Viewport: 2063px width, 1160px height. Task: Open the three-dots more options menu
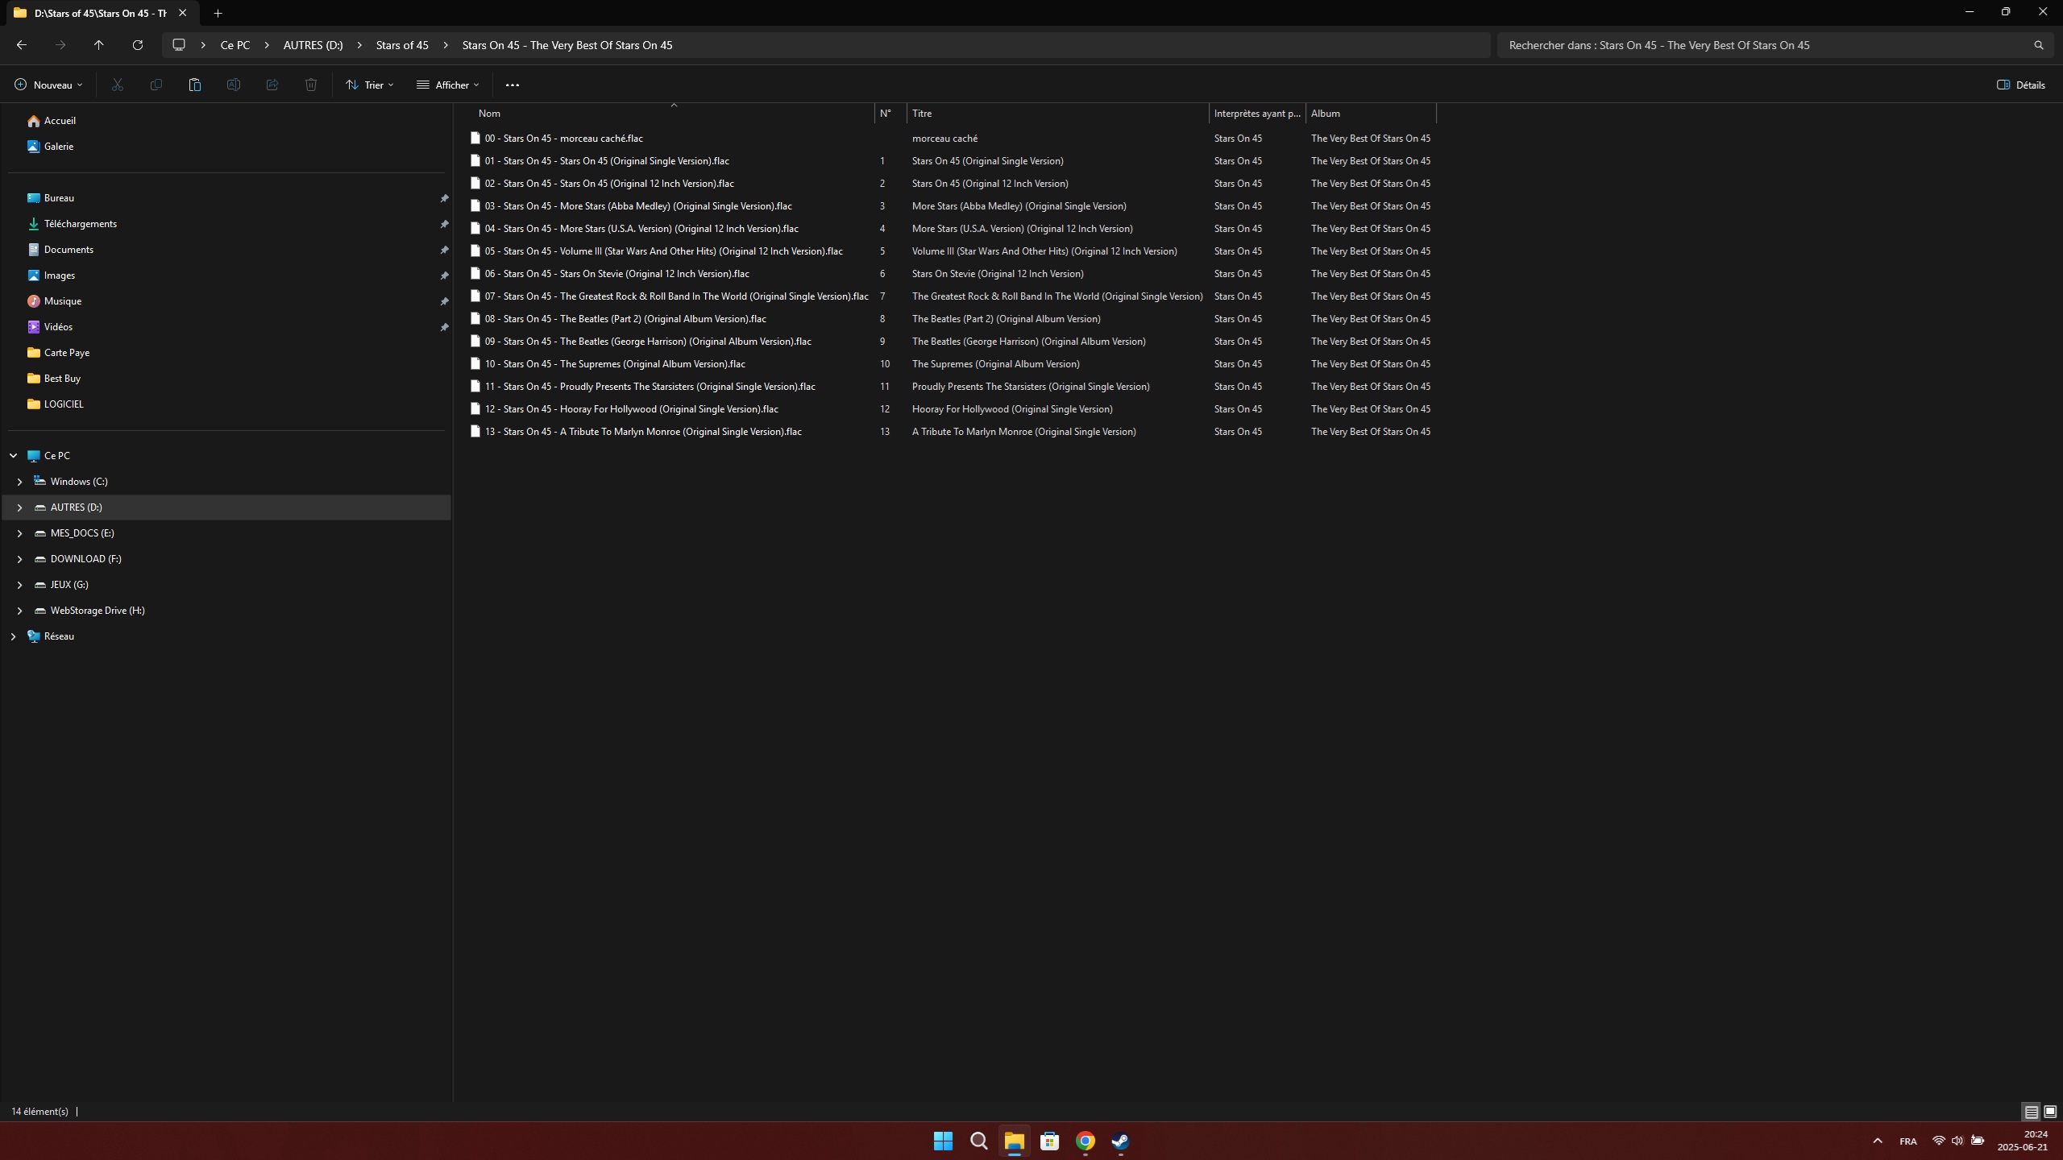(513, 85)
